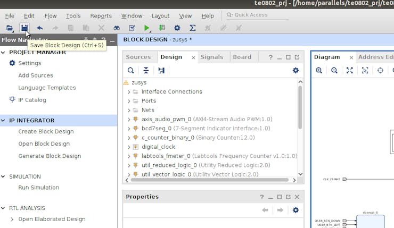This screenshot has height=228, width=394.
Task: Open Design panel settings gear
Action: pos(295,70)
